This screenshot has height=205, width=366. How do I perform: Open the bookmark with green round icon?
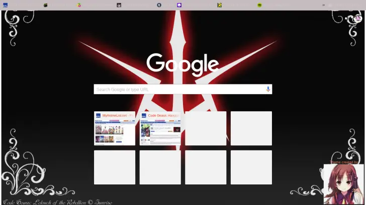tap(259, 5)
